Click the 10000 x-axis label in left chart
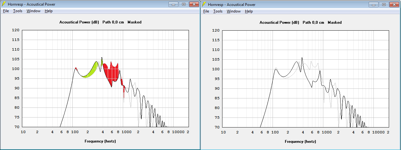This screenshot has width=401, height=150. (x=179, y=132)
